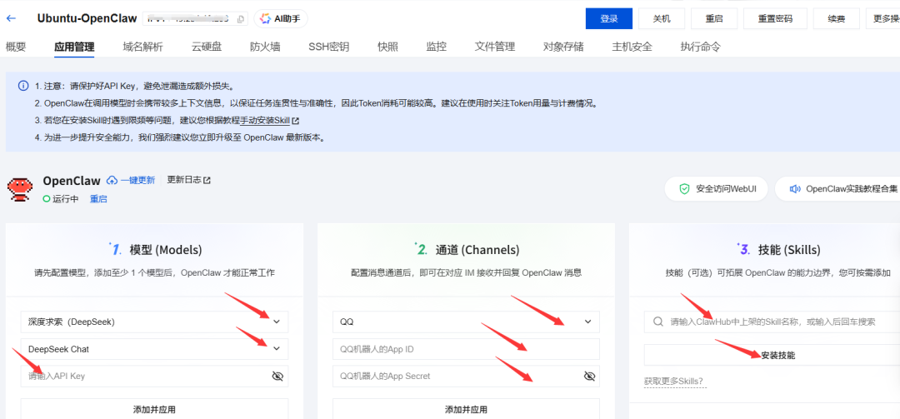Select the 应用管理 tab
Image resolution: width=900 pixels, height=419 pixels.
point(74,47)
